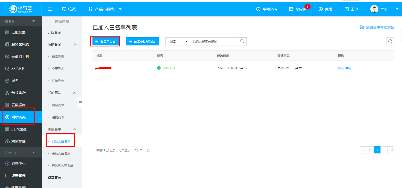Refresh the whitelist table
402x188 pixels.
(x=390, y=41)
